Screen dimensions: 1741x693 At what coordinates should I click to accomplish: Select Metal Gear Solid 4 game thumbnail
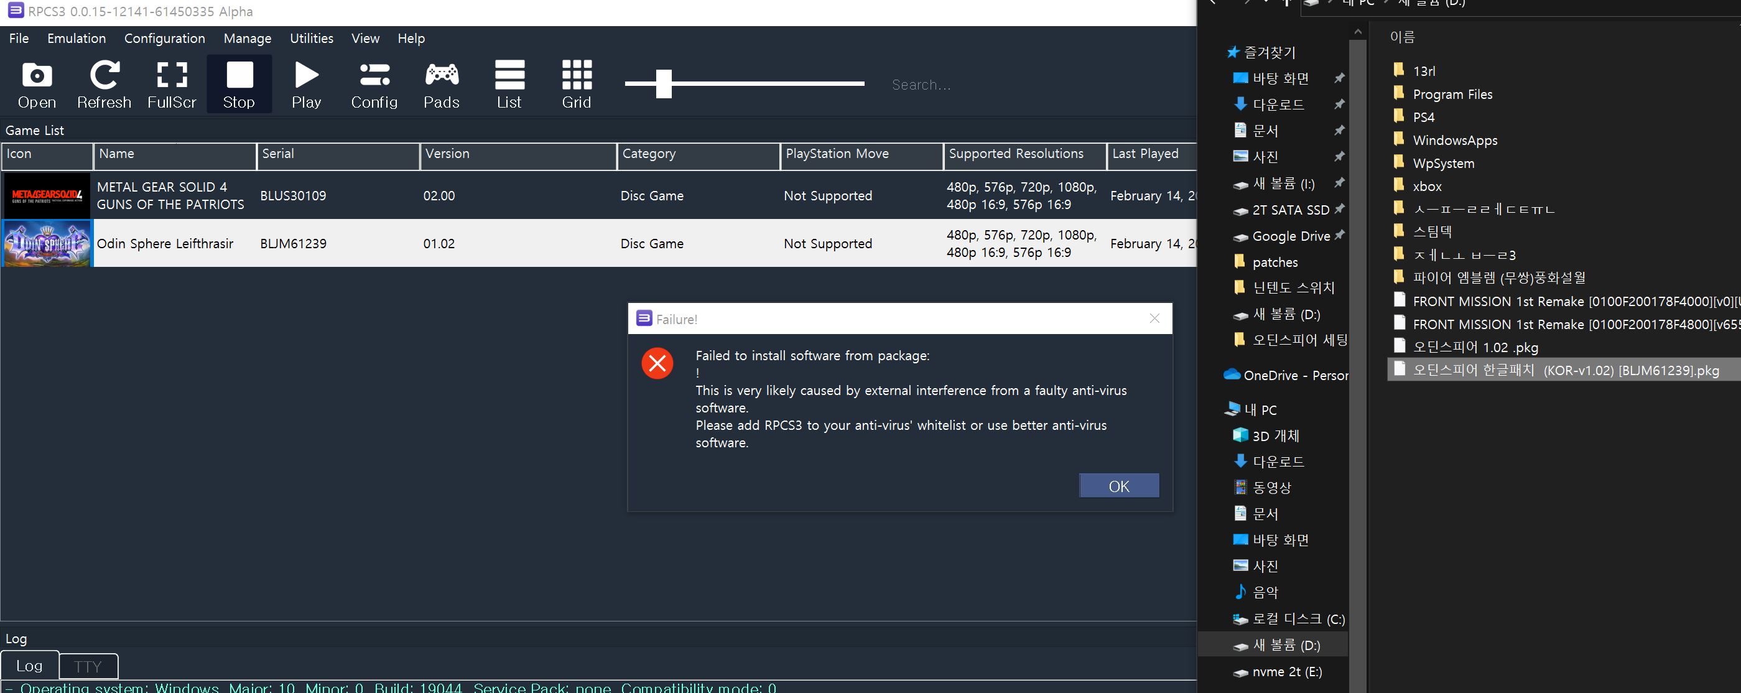pyautogui.click(x=47, y=195)
